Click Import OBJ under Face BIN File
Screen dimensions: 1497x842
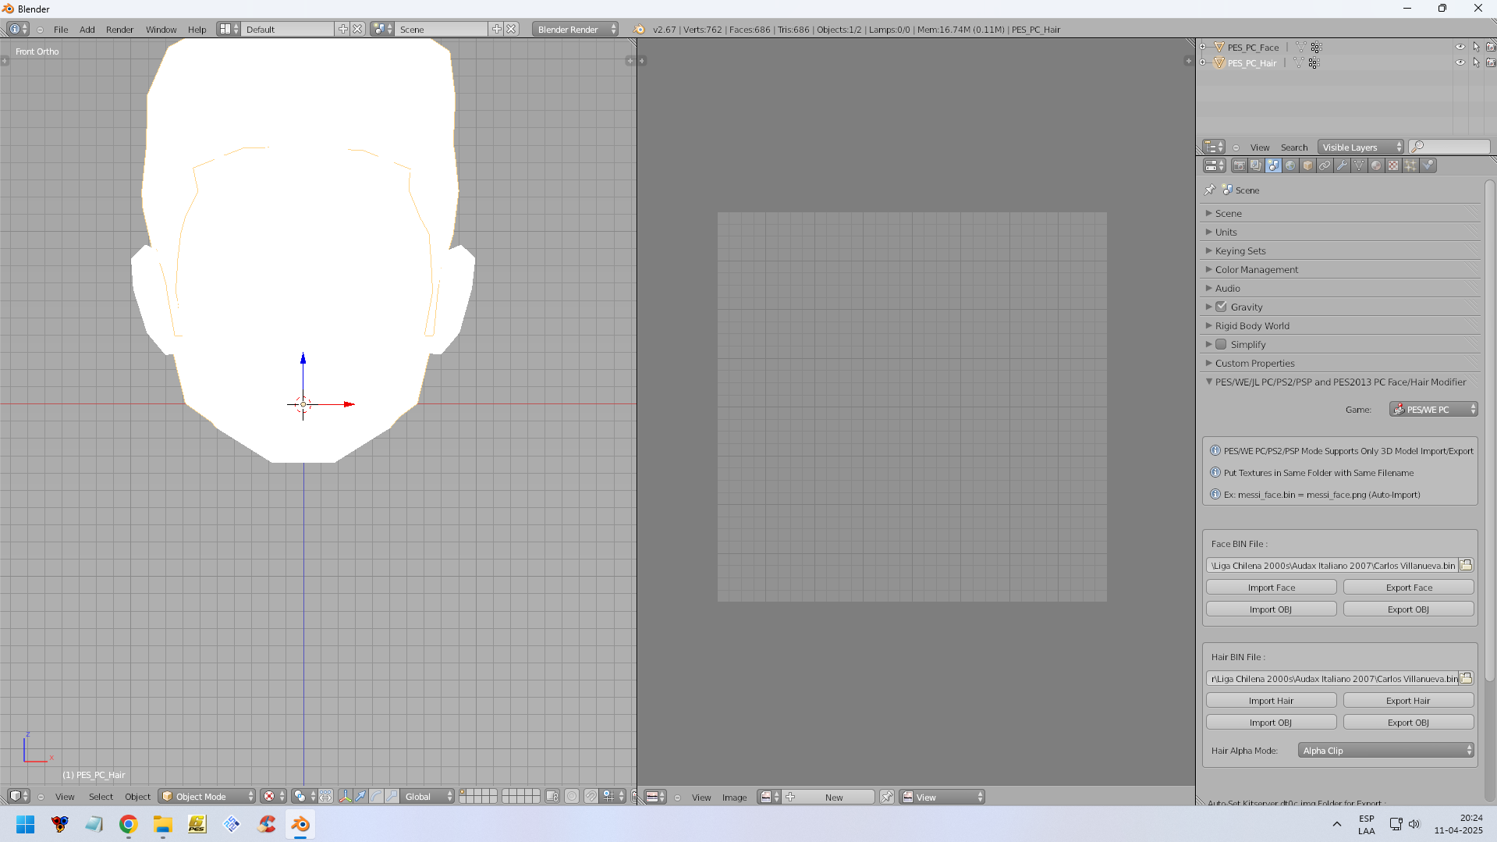pos(1271,609)
